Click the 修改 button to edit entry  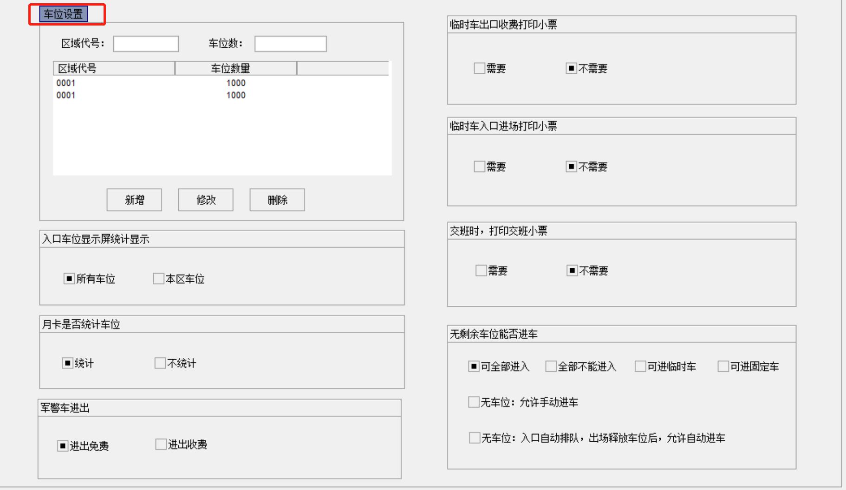[x=205, y=200]
